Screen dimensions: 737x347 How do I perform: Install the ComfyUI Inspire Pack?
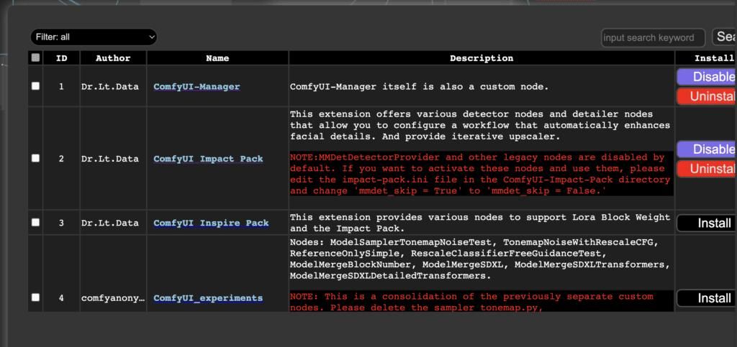pos(707,223)
